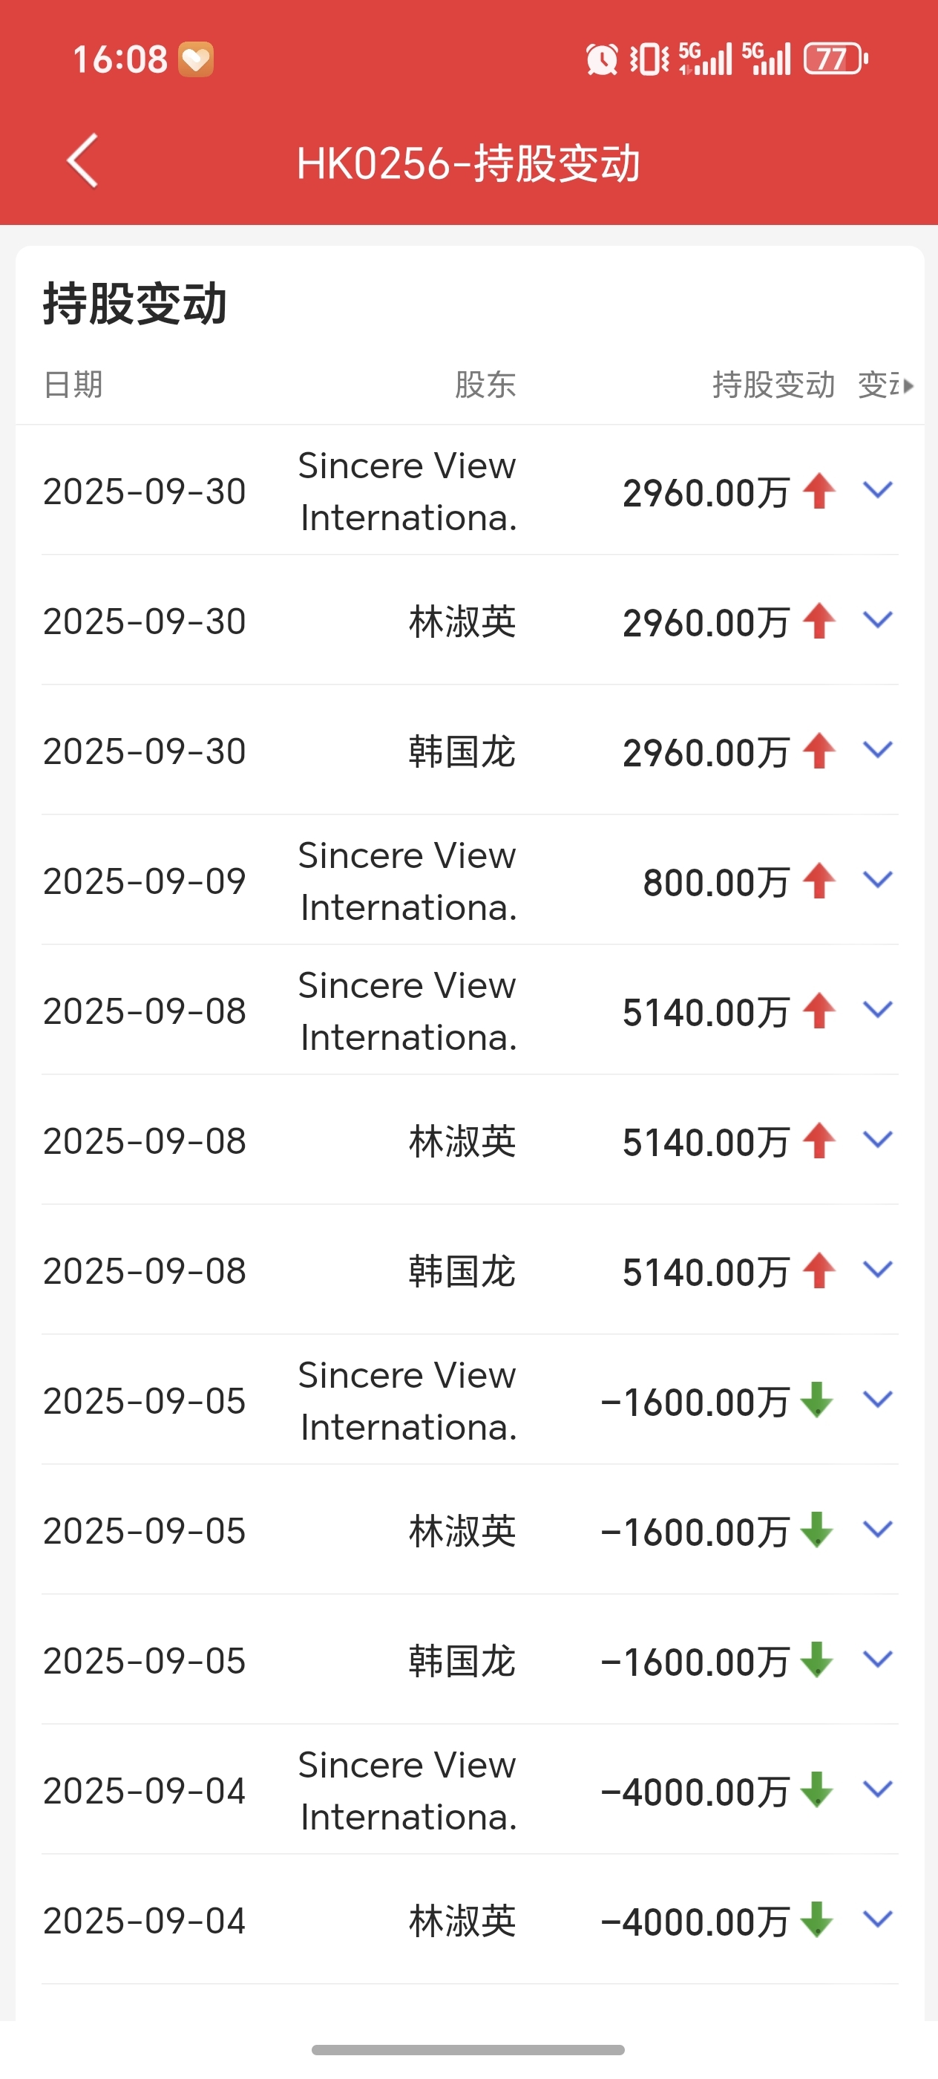Select the 持股变动 column header
This screenshot has width=938, height=2079.
(773, 385)
